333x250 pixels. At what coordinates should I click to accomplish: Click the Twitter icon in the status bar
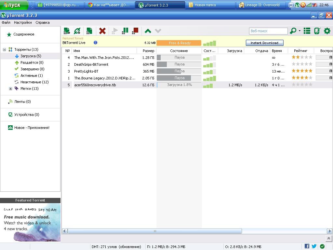pos(314,246)
